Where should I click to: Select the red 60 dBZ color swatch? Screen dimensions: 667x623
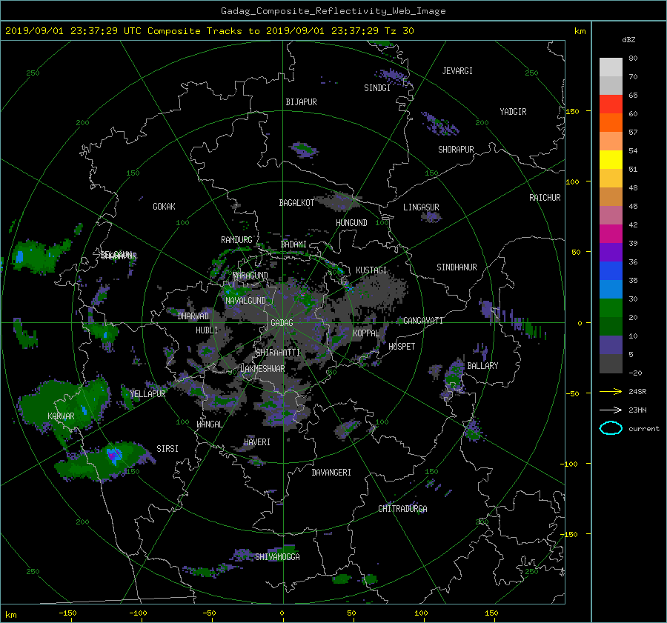click(x=611, y=104)
